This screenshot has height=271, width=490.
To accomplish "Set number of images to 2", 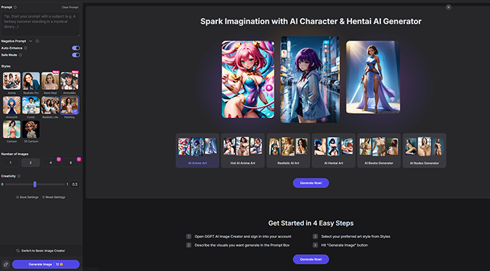I will pyautogui.click(x=30, y=163).
